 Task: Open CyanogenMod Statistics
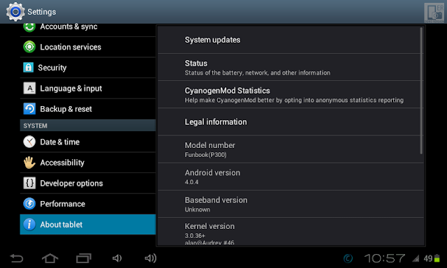(x=291, y=94)
